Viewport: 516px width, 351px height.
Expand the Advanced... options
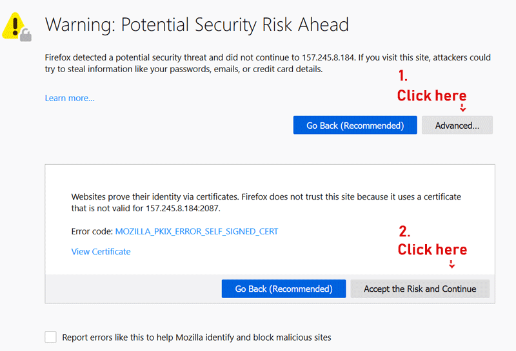[x=457, y=125]
